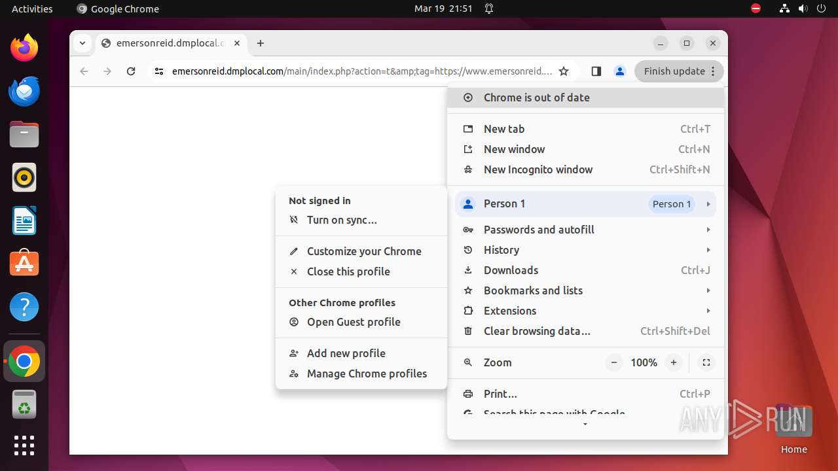This screenshot has height=471, width=838.
Task: Open the power icon in top bar
Action: 821,9
